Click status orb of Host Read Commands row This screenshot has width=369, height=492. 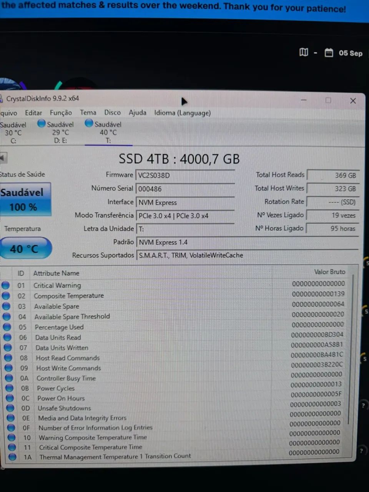click(8, 357)
